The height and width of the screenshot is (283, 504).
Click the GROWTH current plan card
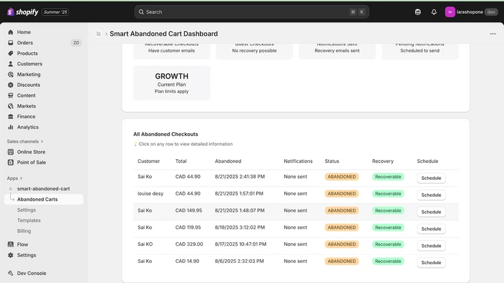[171, 83]
